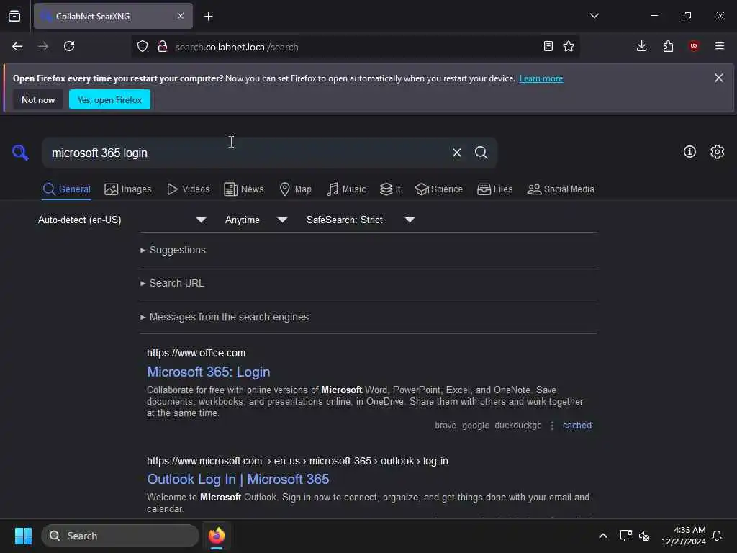Click the https://www.office.com result URL
This screenshot has height=553, width=737.
pos(196,353)
